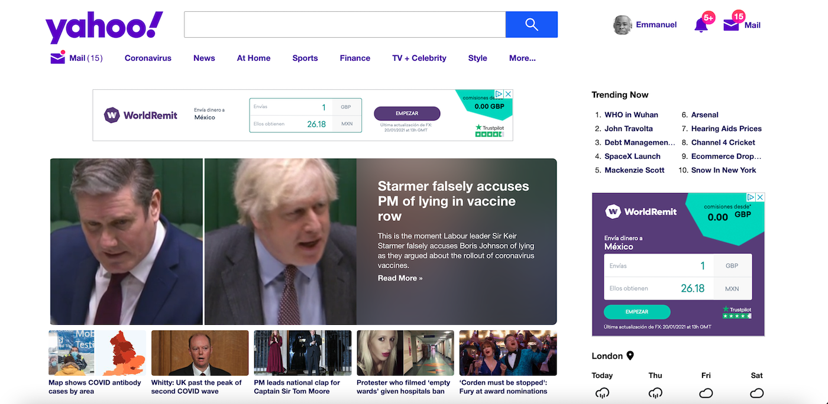
Task: Click EMPEZAR button in sidebar ad
Action: 637,312
